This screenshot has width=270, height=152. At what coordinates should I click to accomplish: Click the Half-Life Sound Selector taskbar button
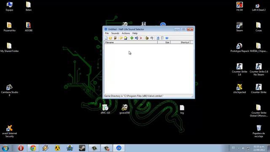[119, 148]
